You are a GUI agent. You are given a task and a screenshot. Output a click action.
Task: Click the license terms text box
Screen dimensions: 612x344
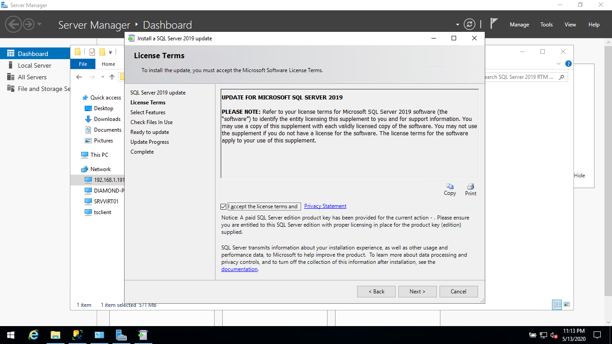349,133
